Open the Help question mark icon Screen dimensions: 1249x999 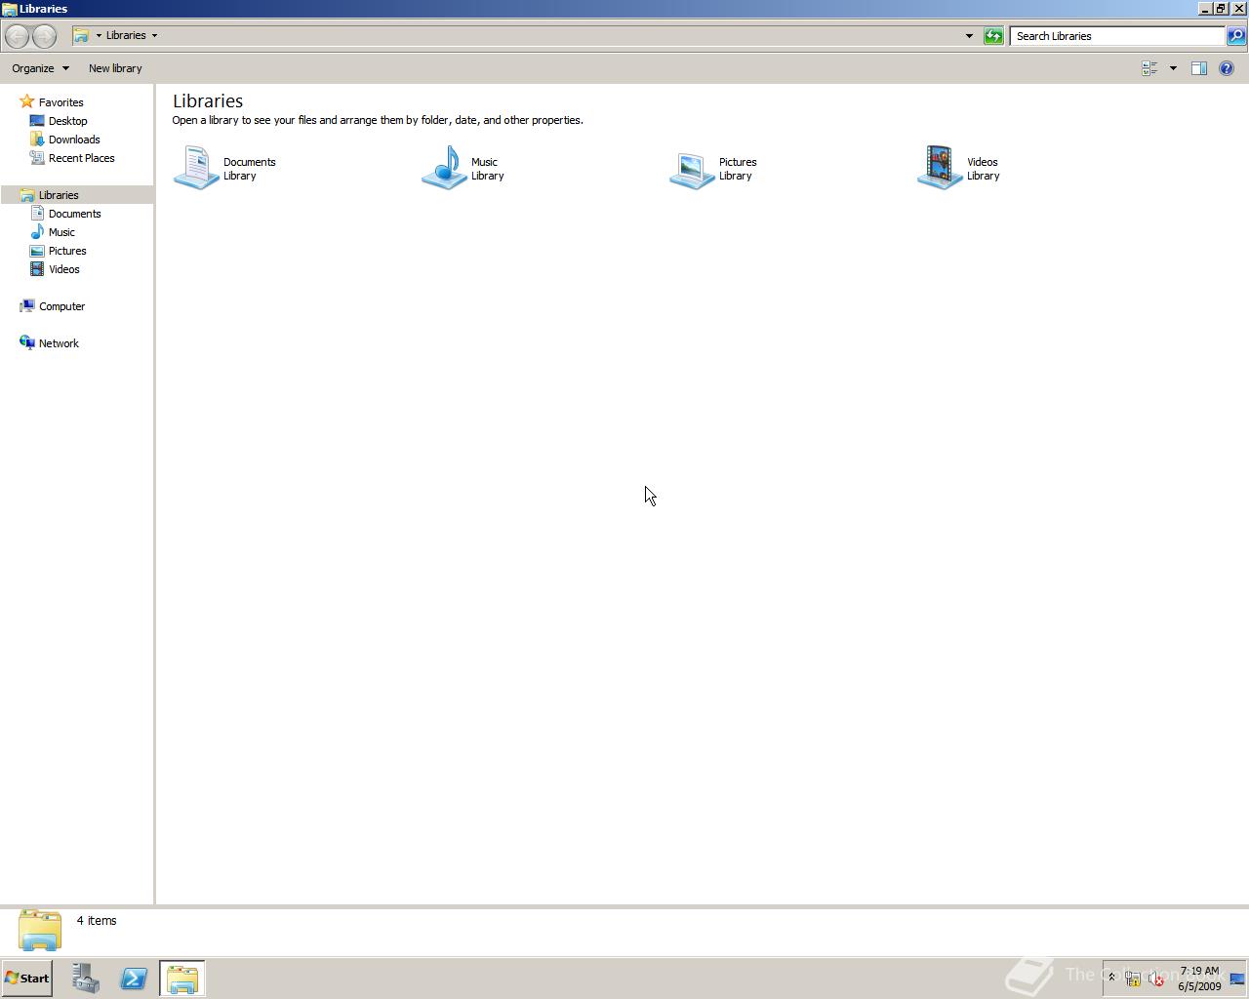1227,68
